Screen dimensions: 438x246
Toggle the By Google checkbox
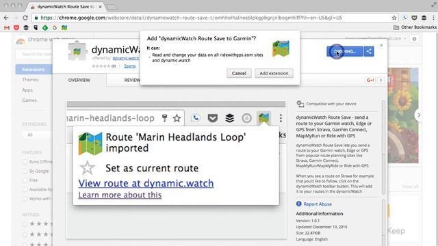(x=25, y=171)
